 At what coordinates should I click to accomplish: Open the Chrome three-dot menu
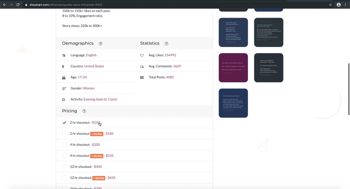[346, 5]
